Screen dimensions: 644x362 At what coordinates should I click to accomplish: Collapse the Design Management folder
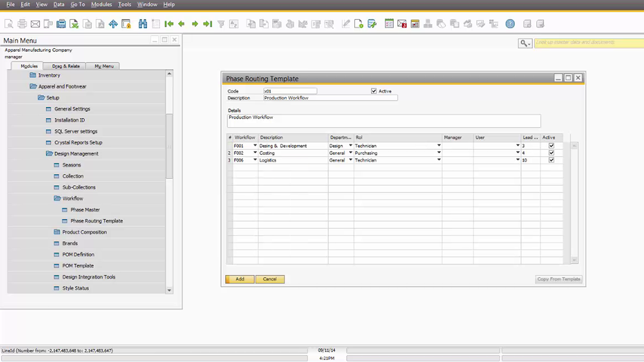click(50, 154)
